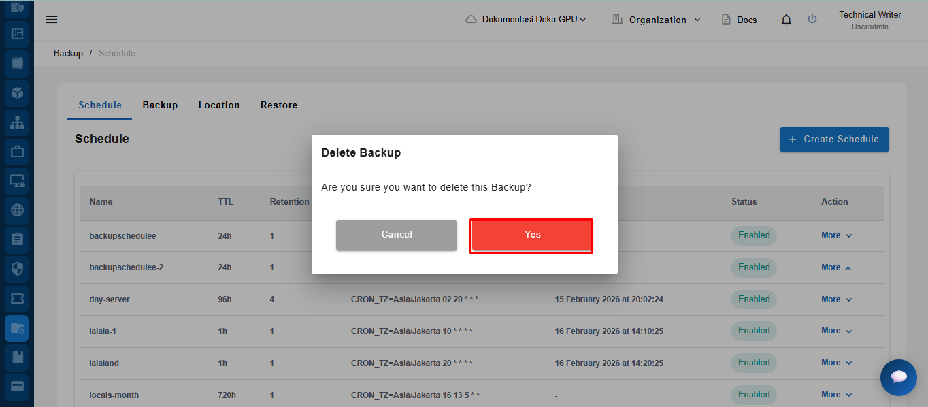The height and width of the screenshot is (407, 928).
Task: Open the notifications bell
Action: [786, 20]
